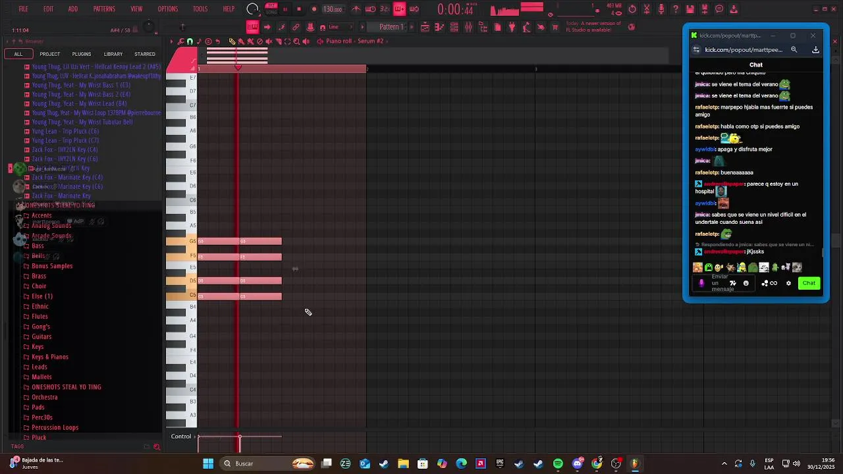Image resolution: width=843 pixels, height=474 pixels.
Task: Click arrow left of Pattern 1 selector
Action: point(363,27)
